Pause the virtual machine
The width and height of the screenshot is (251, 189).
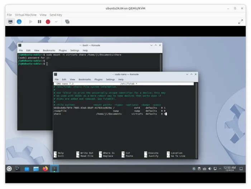pos(39,22)
